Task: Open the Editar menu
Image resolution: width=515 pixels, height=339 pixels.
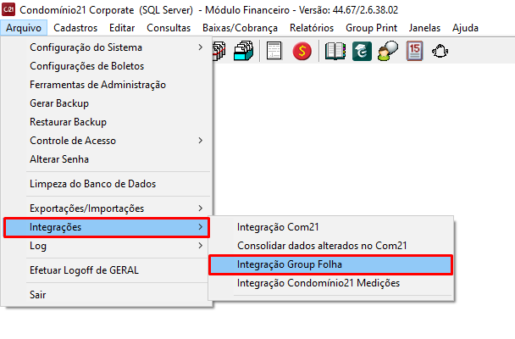Action: pos(122,28)
